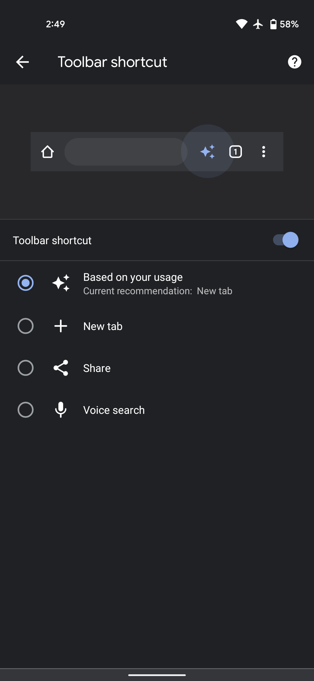Choose the Share radio button
Viewport: 314px width, 681px height.
[26, 368]
